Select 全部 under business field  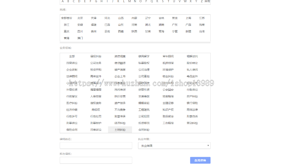tap(72, 56)
